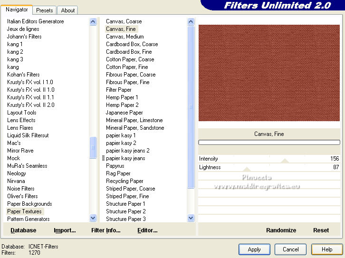Open Filter Info...

point(106,230)
